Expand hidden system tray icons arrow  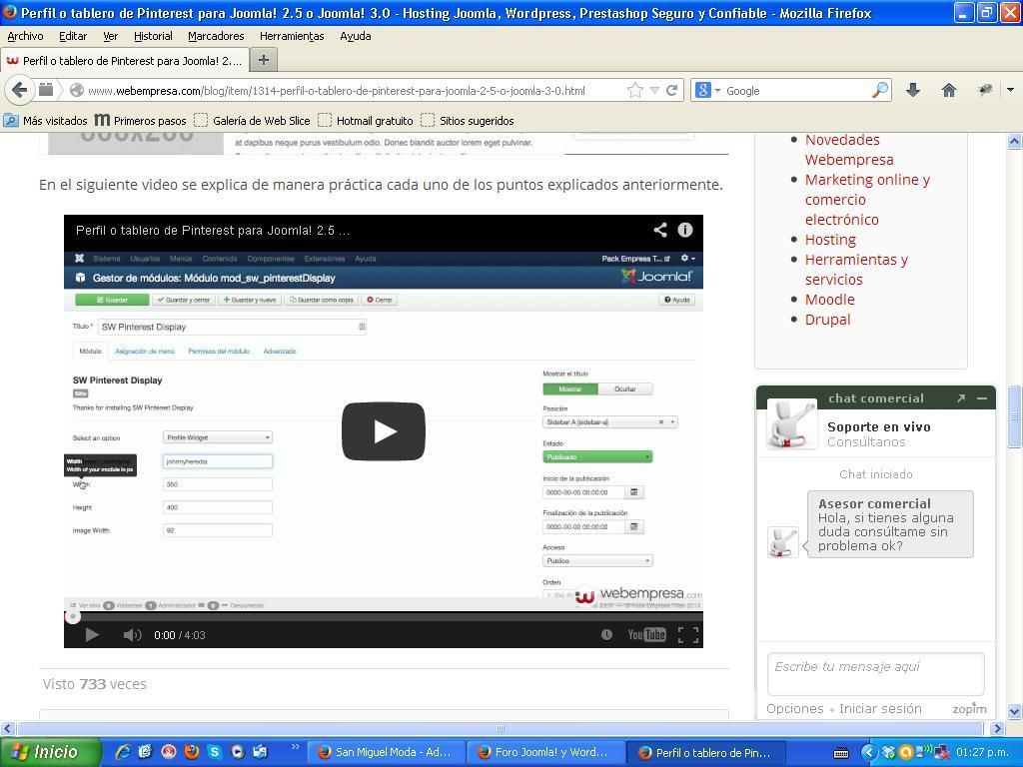(868, 752)
